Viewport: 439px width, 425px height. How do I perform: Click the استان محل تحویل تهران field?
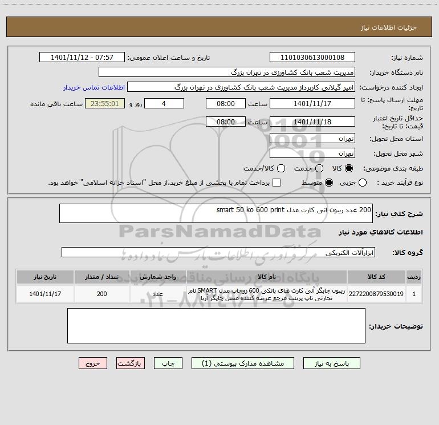[x=312, y=138]
